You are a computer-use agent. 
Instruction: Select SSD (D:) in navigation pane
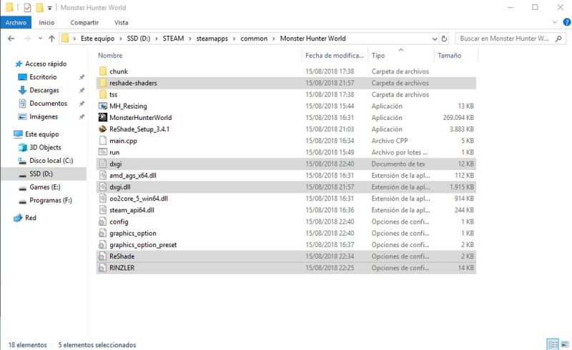pos(44,174)
